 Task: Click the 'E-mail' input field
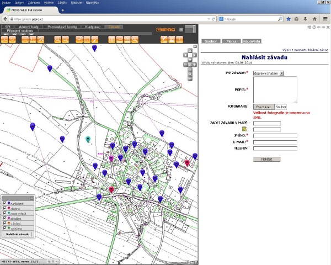[275, 142]
